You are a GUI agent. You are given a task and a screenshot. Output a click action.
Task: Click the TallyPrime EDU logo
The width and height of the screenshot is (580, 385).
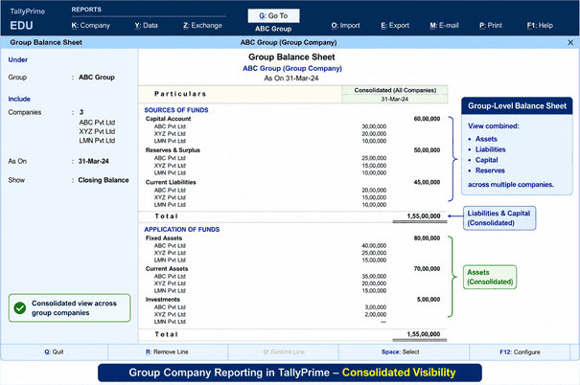(x=27, y=19)
